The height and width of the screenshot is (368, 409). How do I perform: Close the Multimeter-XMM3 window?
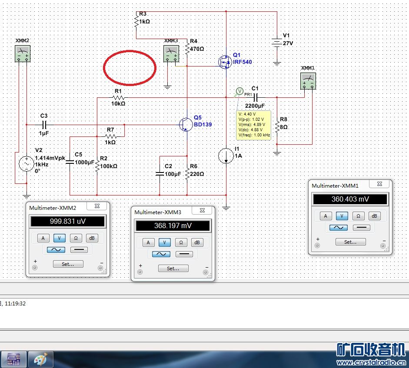pos(202,211)
